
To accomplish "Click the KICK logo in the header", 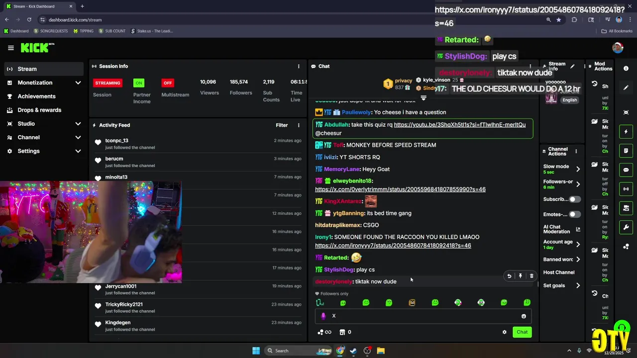I will (x=37, y=48).
